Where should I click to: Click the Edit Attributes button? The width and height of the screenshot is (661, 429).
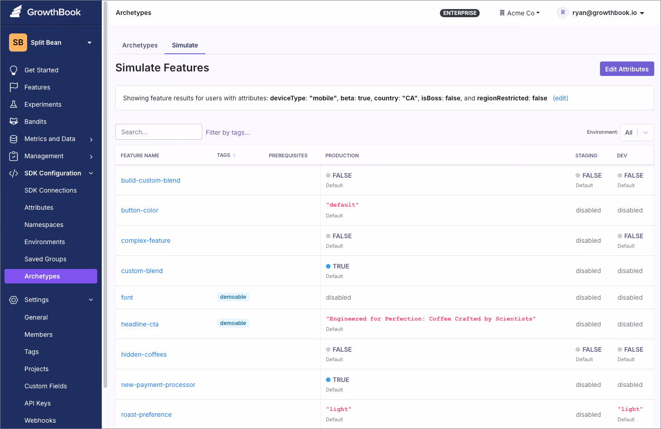pyautogui.click(x=627, y=69)
